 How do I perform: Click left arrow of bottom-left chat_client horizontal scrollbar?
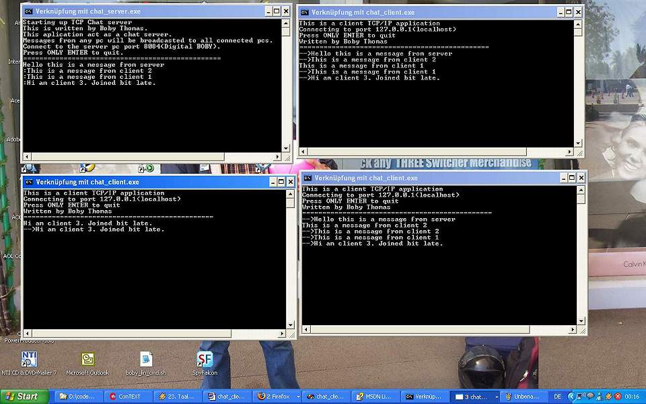(28, 333)
